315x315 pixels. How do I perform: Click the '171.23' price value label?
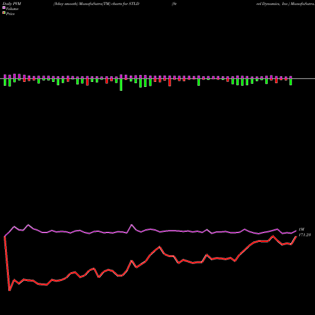pyautogui.click(x=304, y=235)
